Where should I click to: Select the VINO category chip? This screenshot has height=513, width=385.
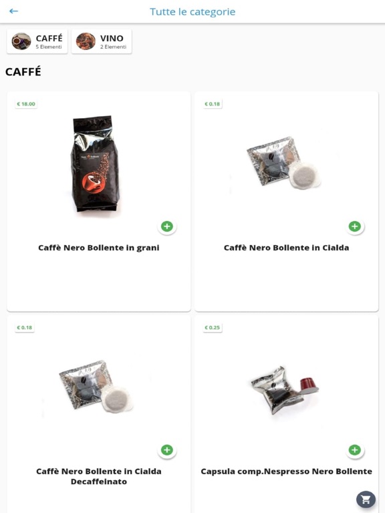pos(102,41)
